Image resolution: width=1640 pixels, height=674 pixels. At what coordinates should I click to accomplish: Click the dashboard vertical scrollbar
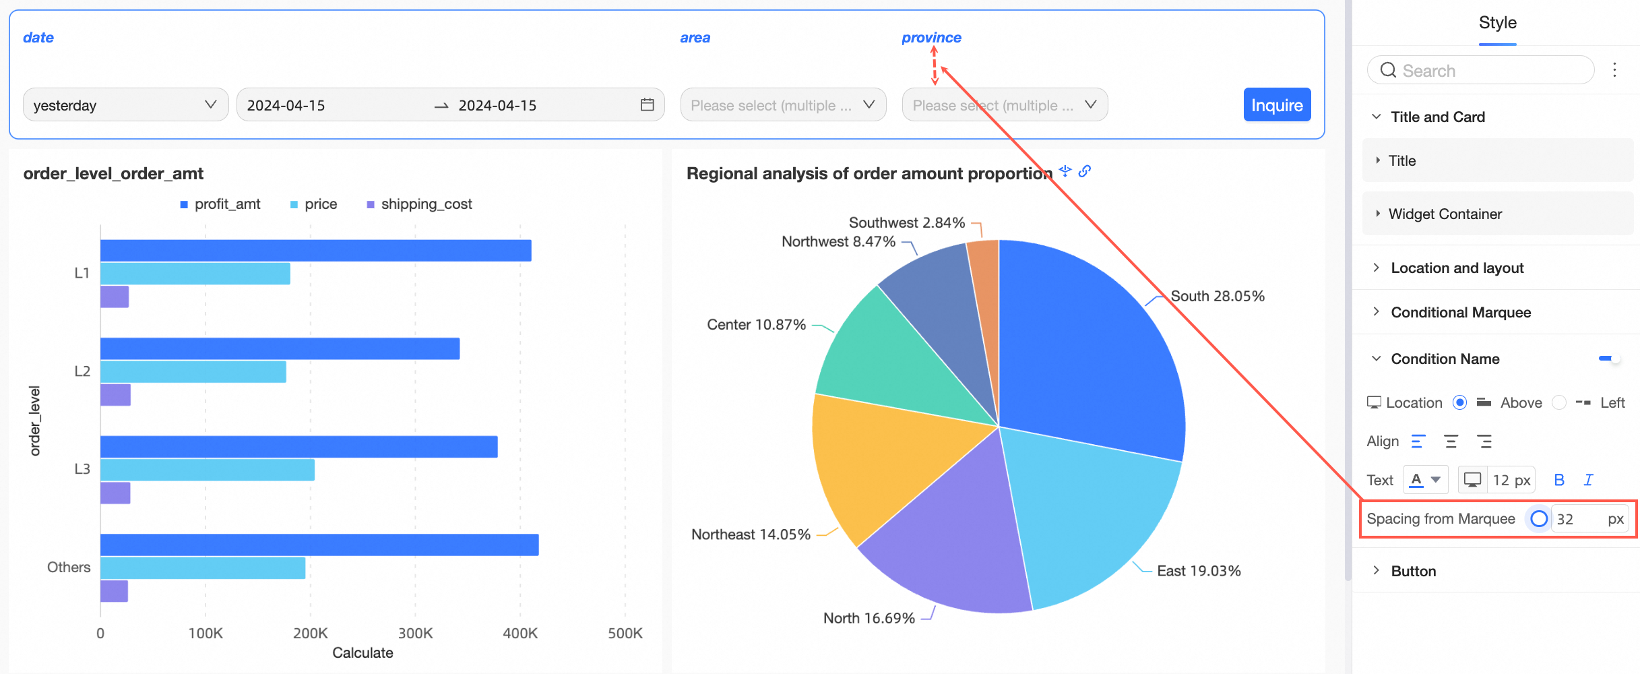[x=1348, y=290]
